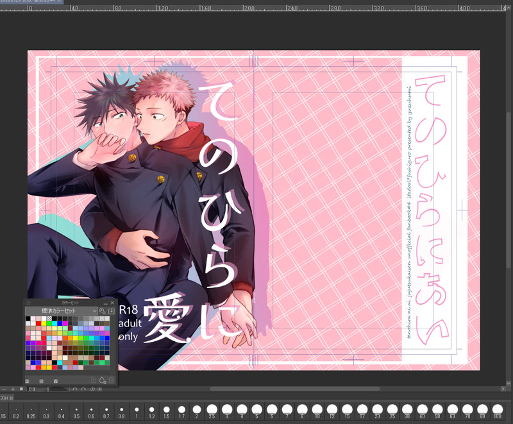Click the second small view icon at the color set bottom
Viewport: 513px width, 424px height.
tap(41, 381)
